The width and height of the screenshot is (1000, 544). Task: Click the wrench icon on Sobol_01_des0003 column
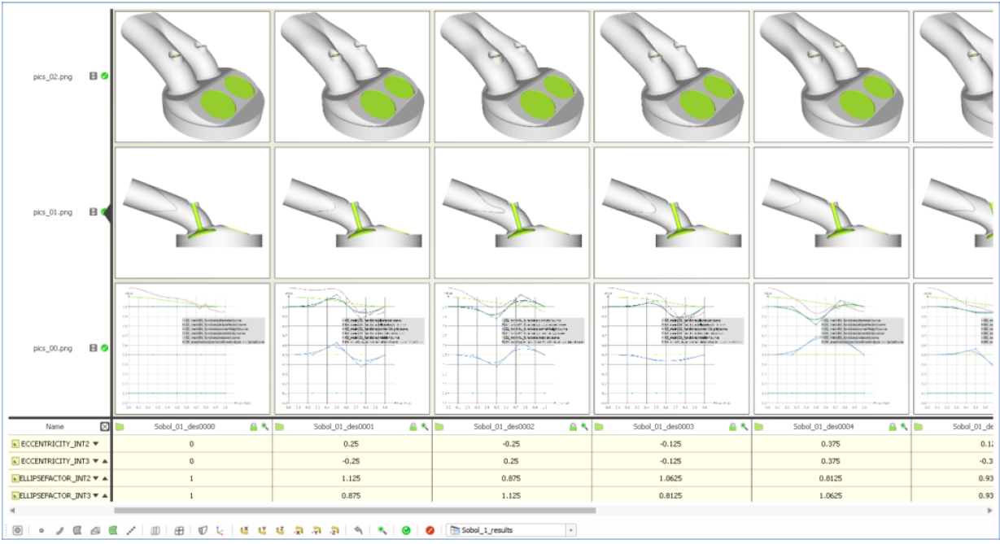pyautogui.click(x=743, y=426)
